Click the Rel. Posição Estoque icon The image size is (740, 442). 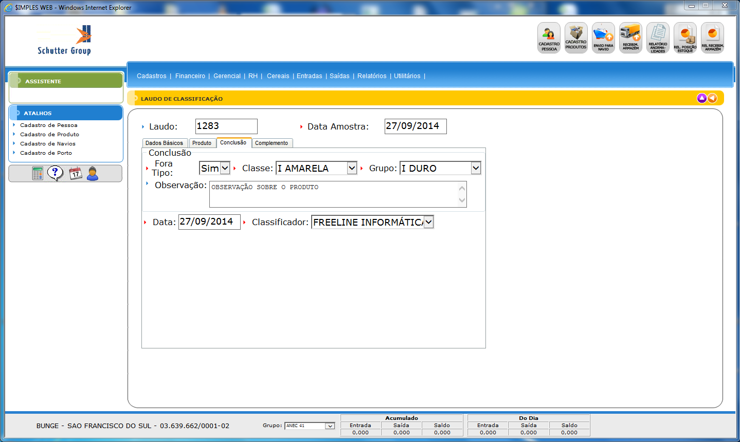point(685,38)
